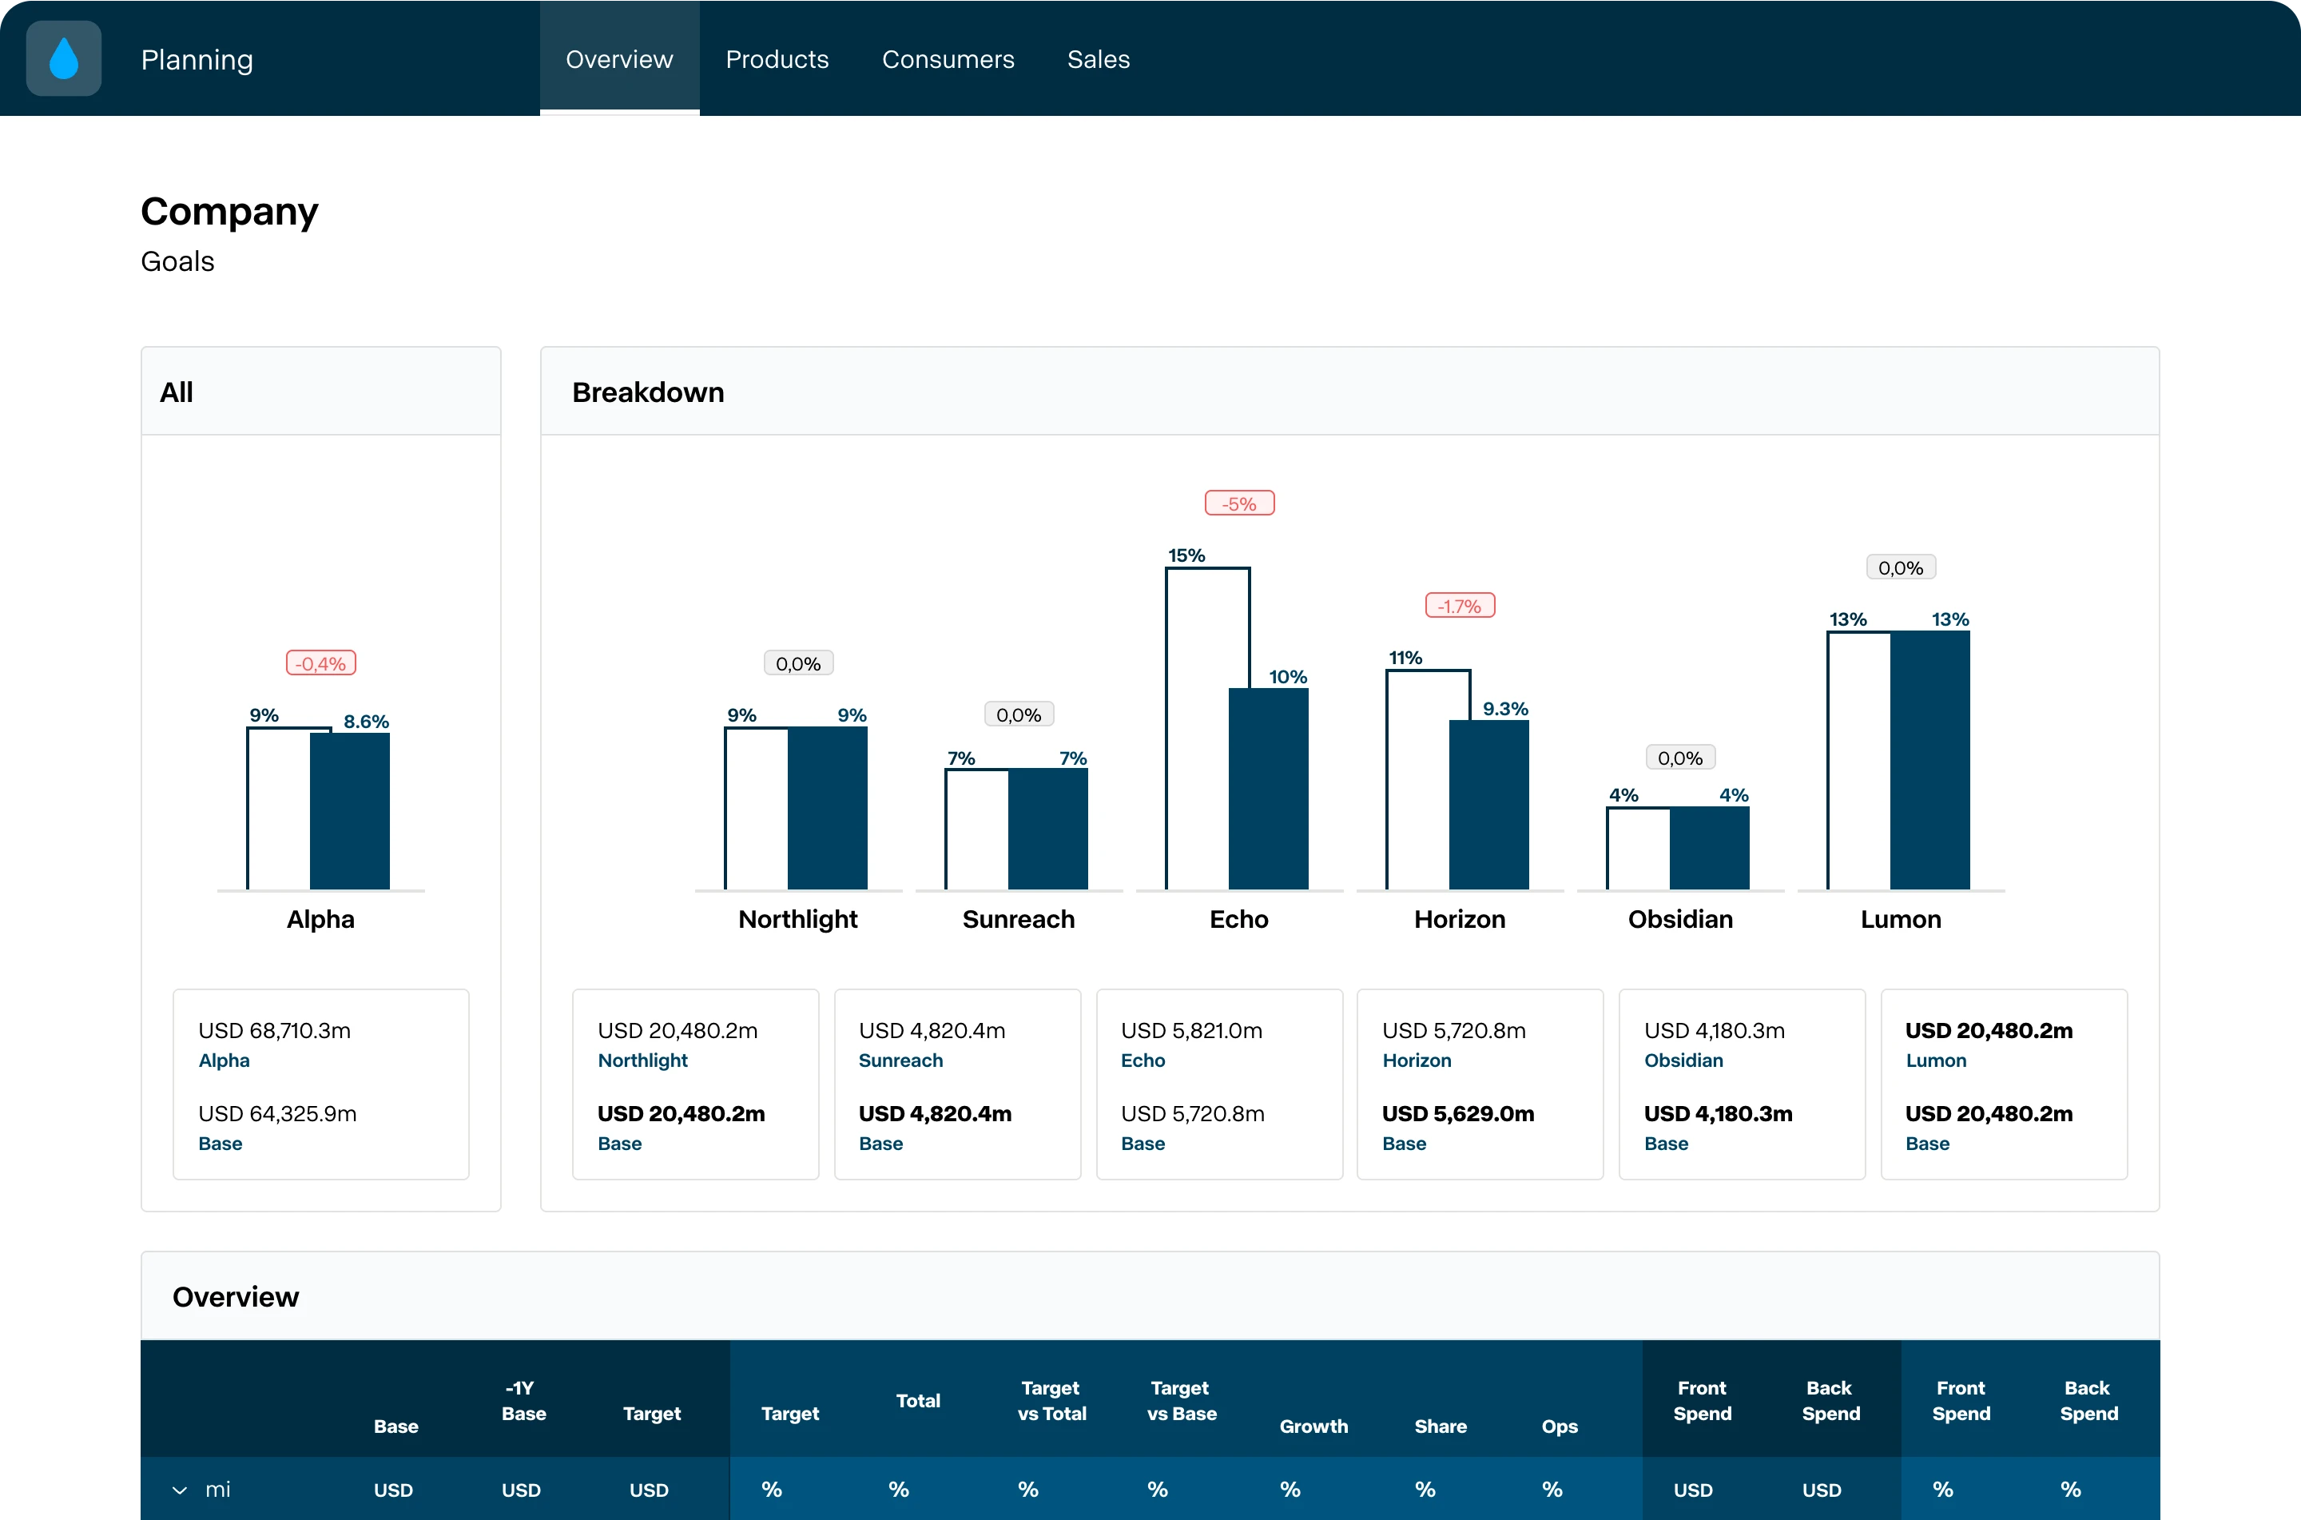This screenshot has height=1520, width=2301.
Task: Click the USD 68,710.3m Alpha value
Action: (x=274, y=1030)
